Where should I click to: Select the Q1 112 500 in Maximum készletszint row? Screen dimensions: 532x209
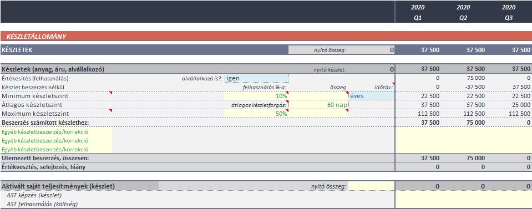(x=428, y=114)
